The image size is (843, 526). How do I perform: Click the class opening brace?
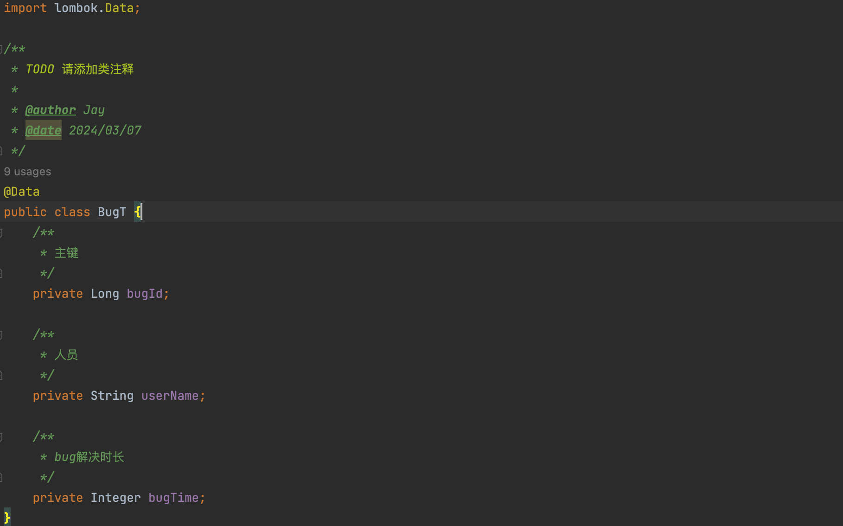pos(137,212)
